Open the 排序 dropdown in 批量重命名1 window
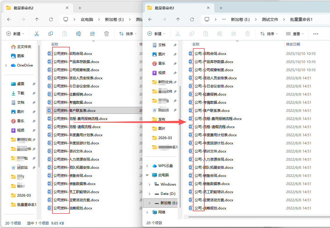Viewport: 330px width, 228px height. [x=269, y=34]
